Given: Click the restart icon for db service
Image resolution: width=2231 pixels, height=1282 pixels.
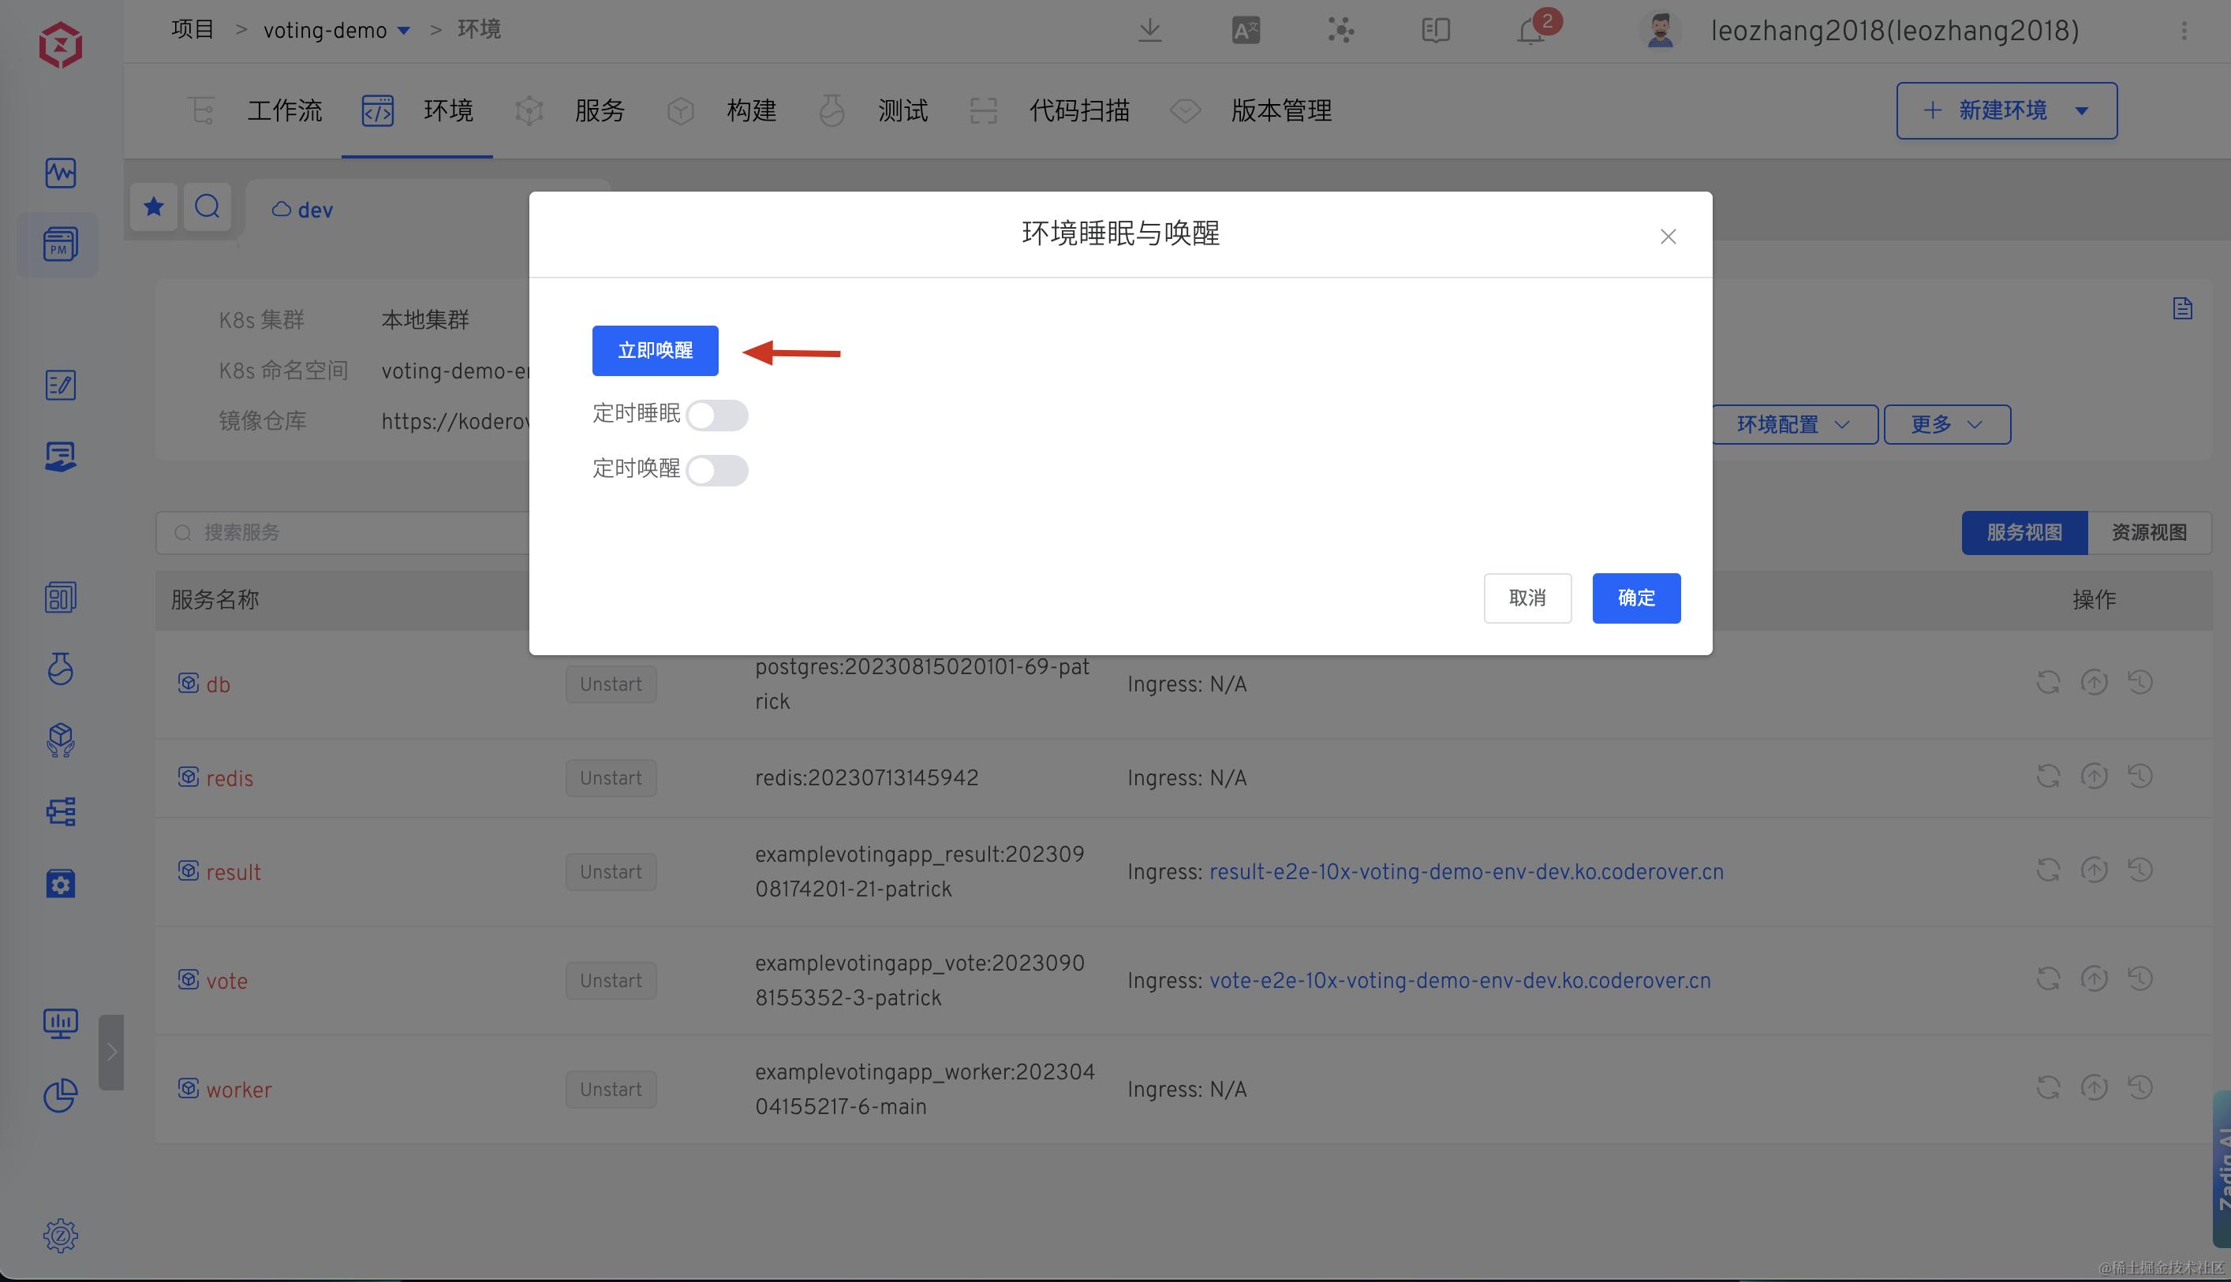Looking at the screenshot, I should [2048, 682].
